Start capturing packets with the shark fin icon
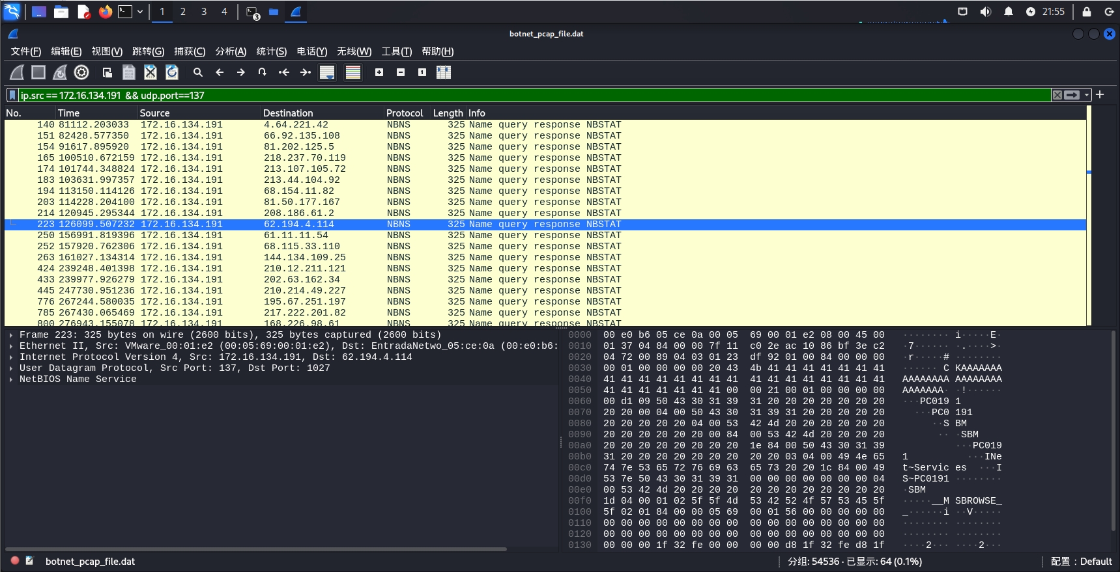This screenshot has height=572, width=1120. [18, 72]
